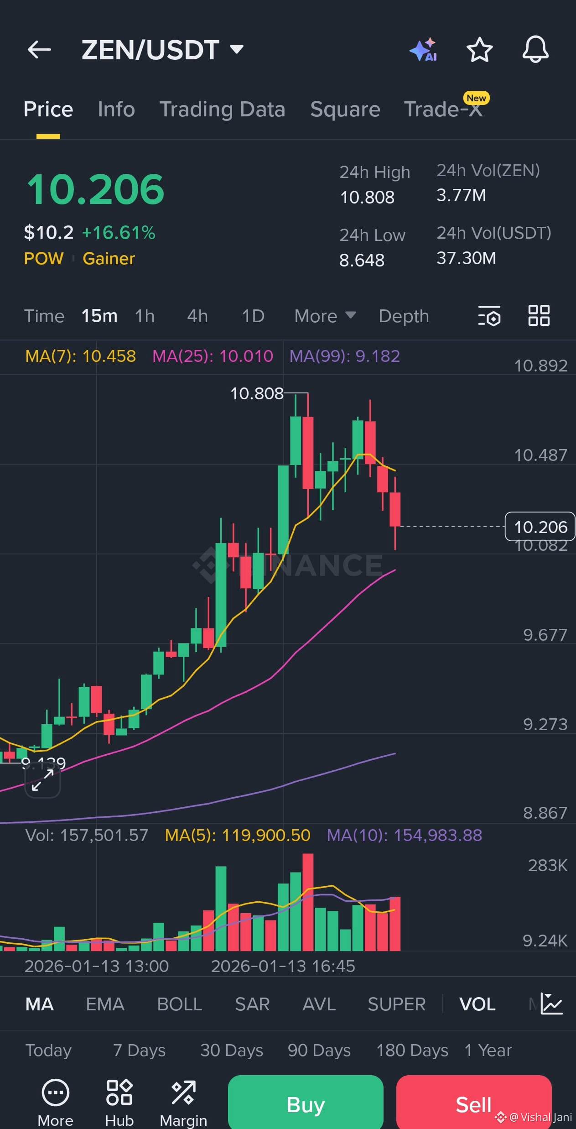The image size is (576, 1129).
Task: Tap the volume MA(10): 154,983.88 label
Action: tap(405, 835)
